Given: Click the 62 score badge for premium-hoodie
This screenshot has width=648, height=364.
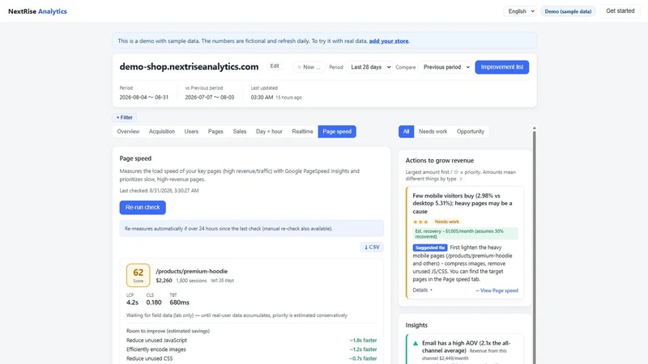Looking at the screenshot, I should 138,275.
